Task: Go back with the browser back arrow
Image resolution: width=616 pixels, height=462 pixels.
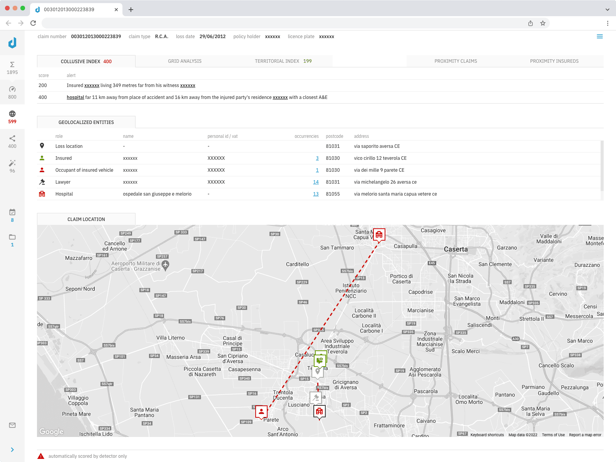Action: coord(8,23)
